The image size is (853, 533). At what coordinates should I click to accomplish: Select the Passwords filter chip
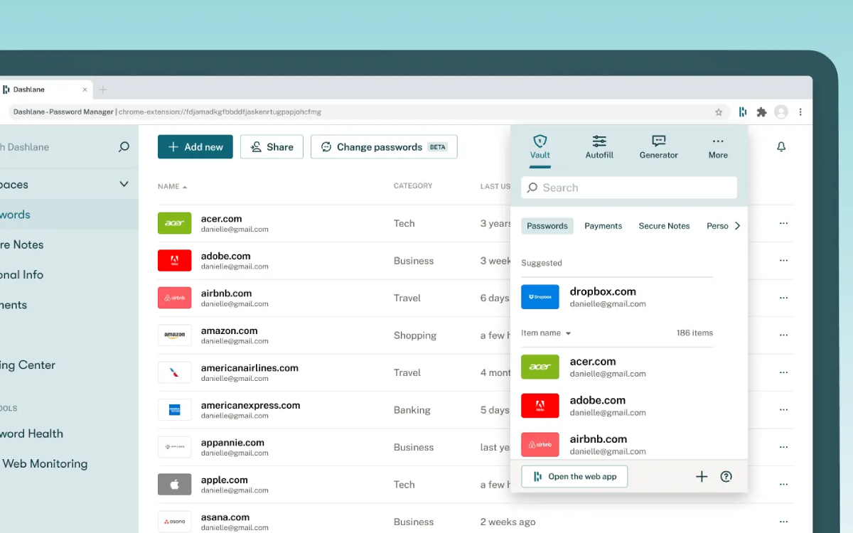547,226
